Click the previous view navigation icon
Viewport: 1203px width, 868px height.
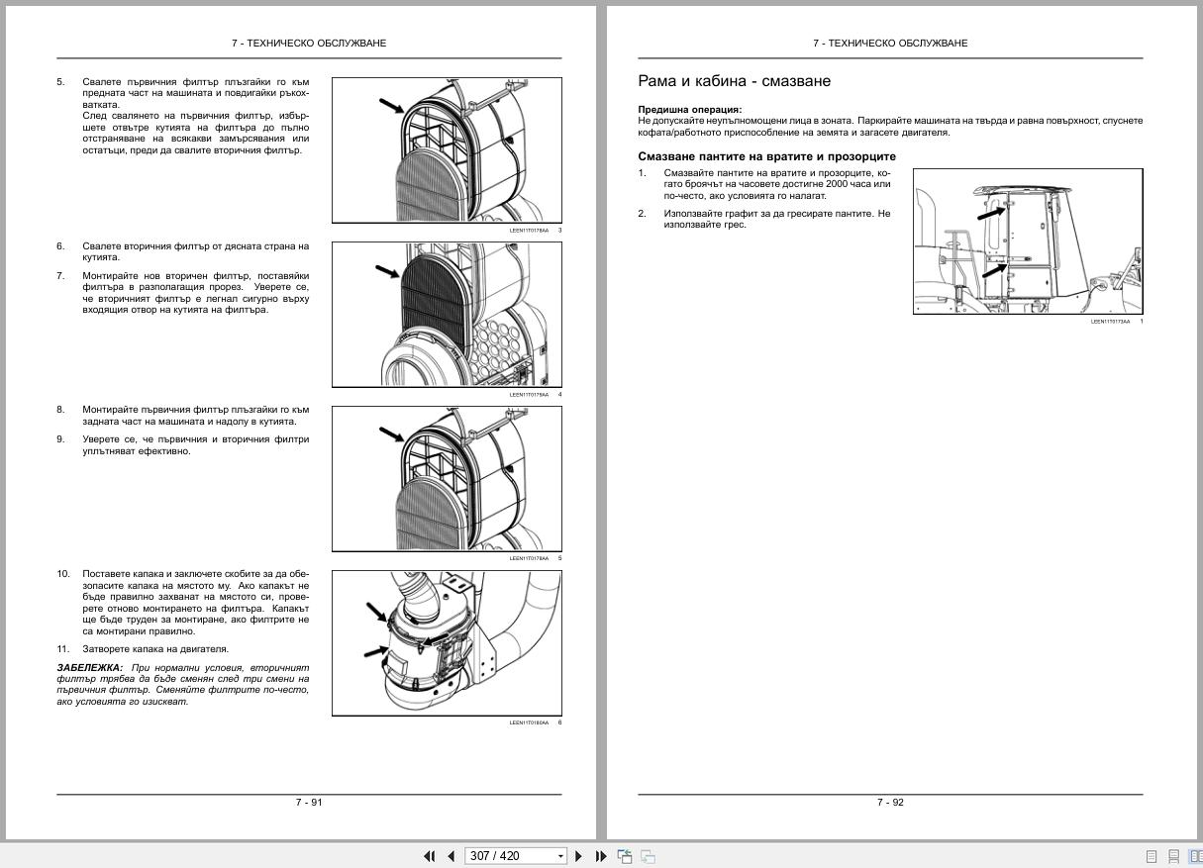coord(625,856)
